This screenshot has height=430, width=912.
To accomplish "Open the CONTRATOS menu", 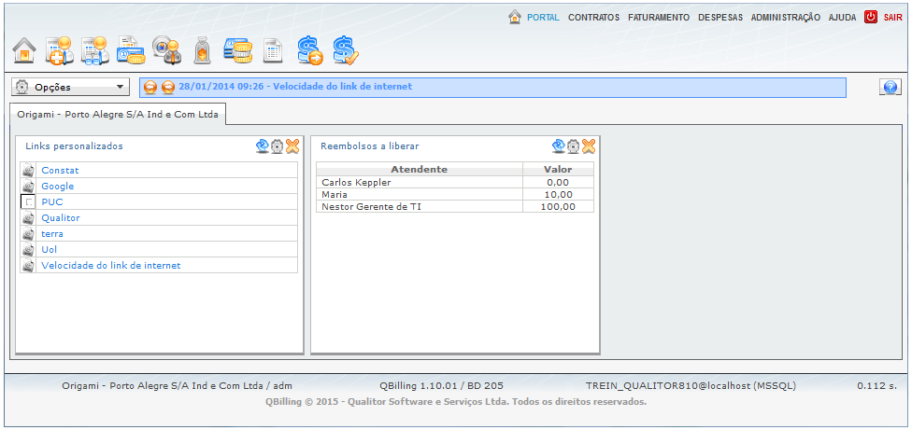I will (593, 17).
